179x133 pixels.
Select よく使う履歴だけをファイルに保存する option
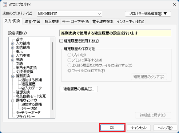pyautogui.click(x=69, y=65)
